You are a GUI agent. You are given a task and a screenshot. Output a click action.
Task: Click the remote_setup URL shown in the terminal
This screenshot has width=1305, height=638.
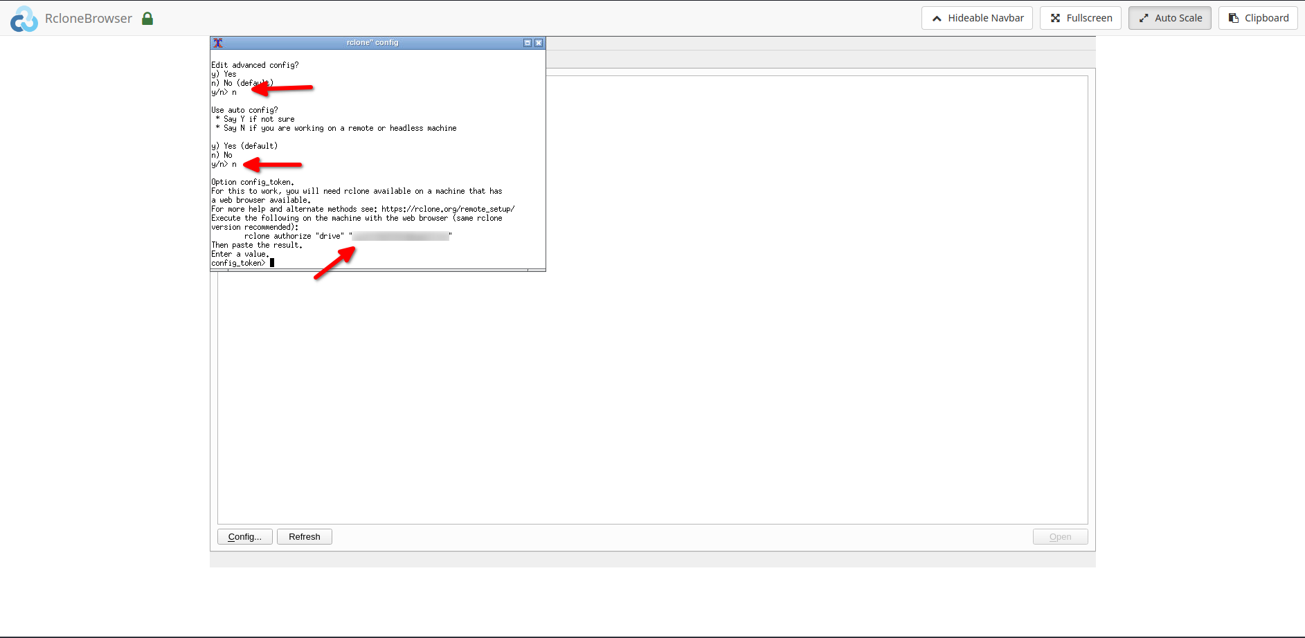(445, 208)
